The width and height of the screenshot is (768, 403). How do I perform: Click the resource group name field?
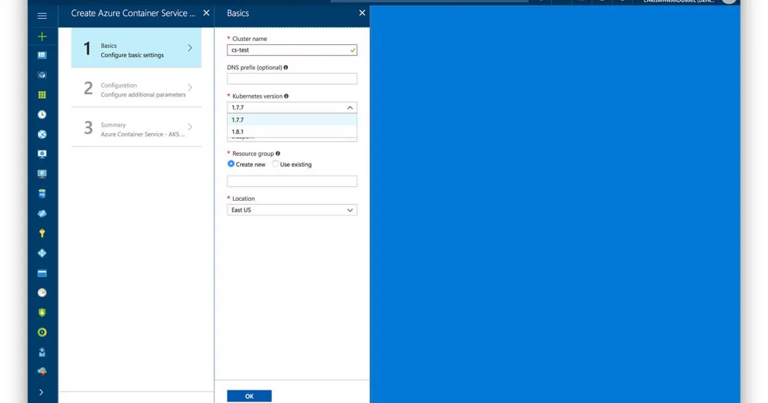click(292, 181)
